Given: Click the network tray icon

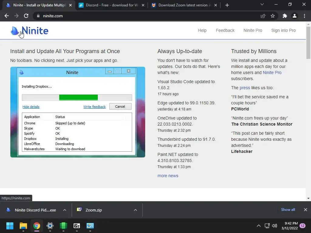Looking at the screenshot, I should click(267, 226).
